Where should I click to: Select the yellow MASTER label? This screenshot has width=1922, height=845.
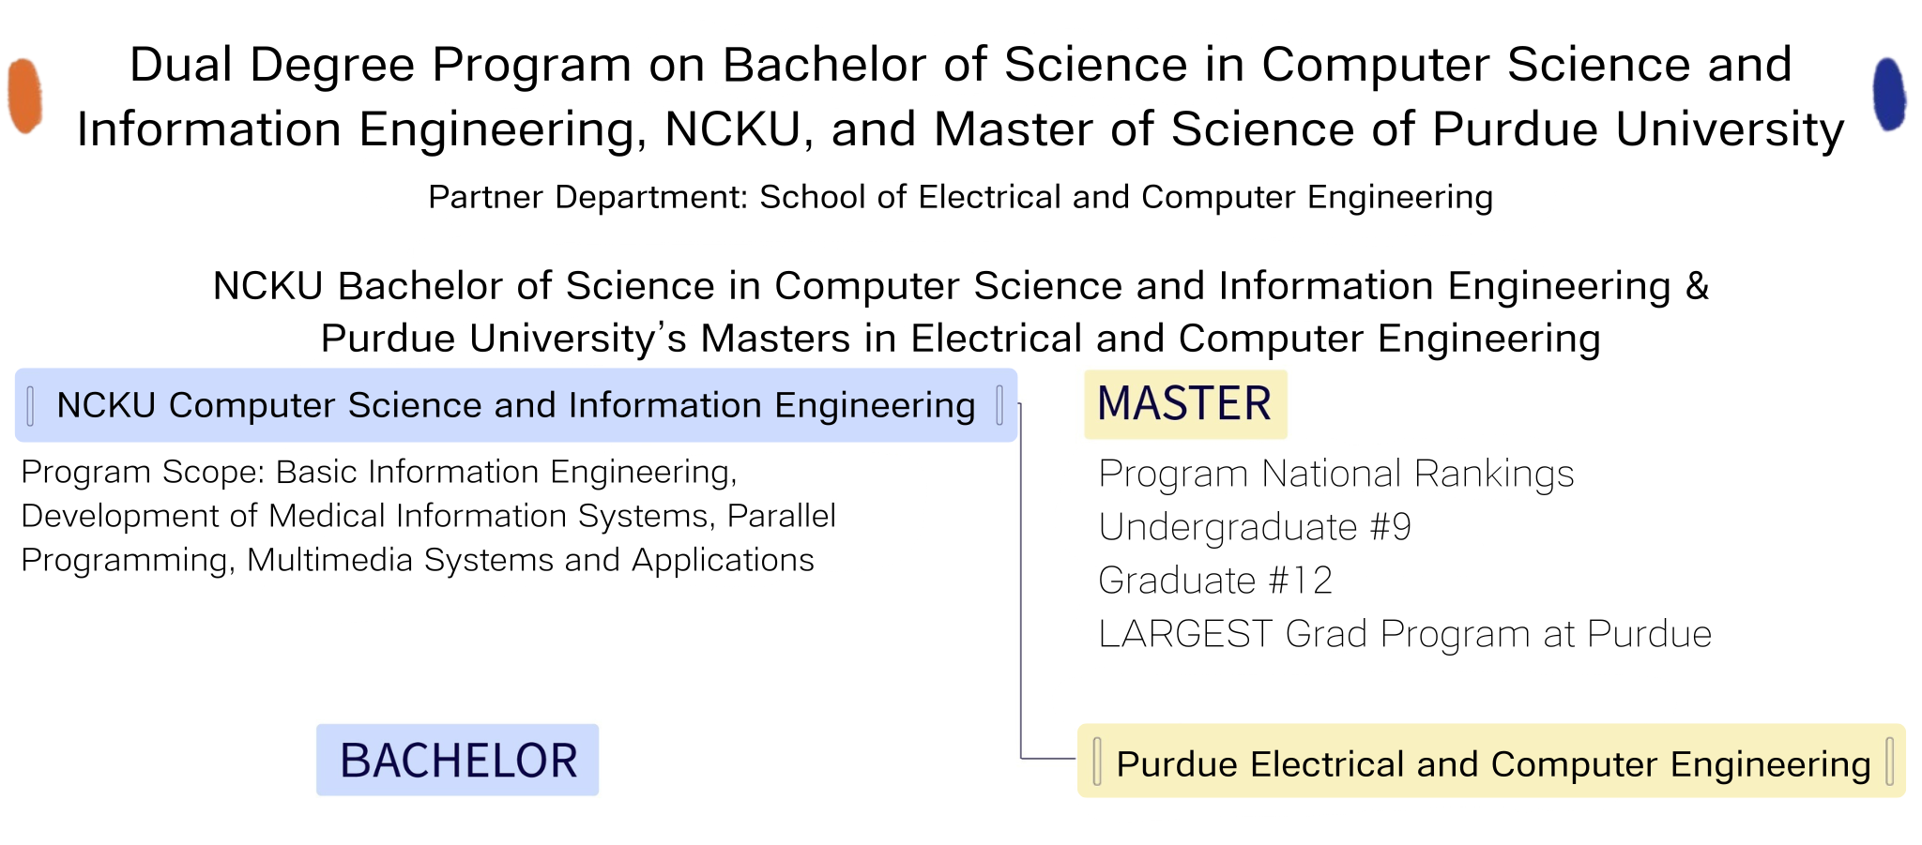(x=1185, y=404)
